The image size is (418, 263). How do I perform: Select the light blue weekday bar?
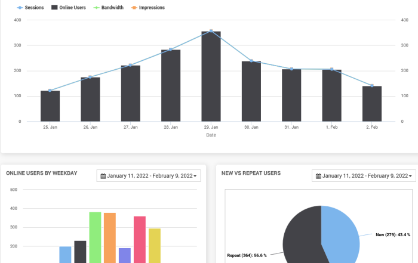coord(65,255)
